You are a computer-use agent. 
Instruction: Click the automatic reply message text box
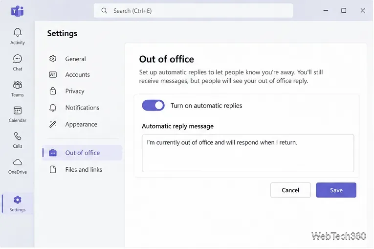point(248,153)
